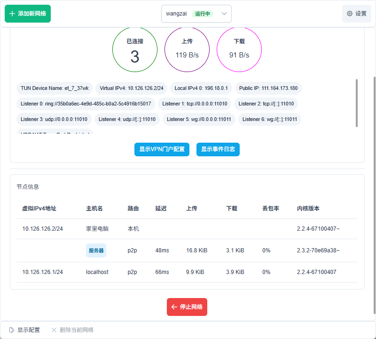Select the localhost node row

187,272
